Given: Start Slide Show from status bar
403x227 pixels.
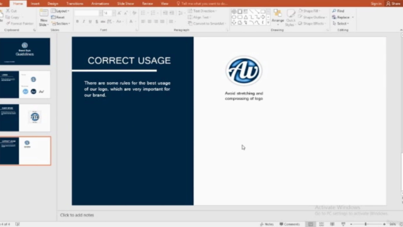Looking at the screenshot, I should (x=343, y=224).
